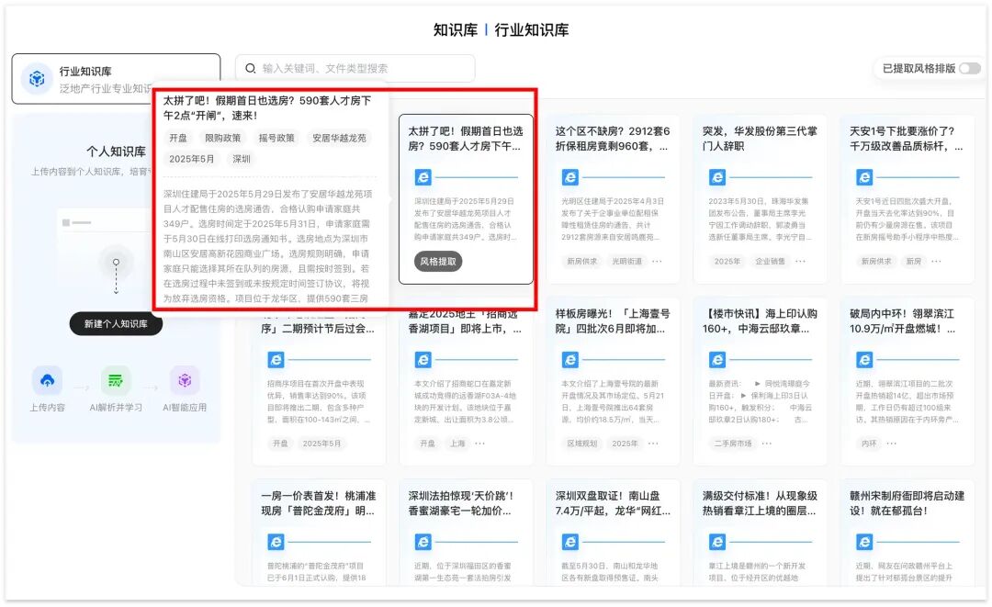Click the 内环 tag on the 翎翠滨江 card
The width and height of the screenshot is (992, 607).
click(x=869, y=444)
